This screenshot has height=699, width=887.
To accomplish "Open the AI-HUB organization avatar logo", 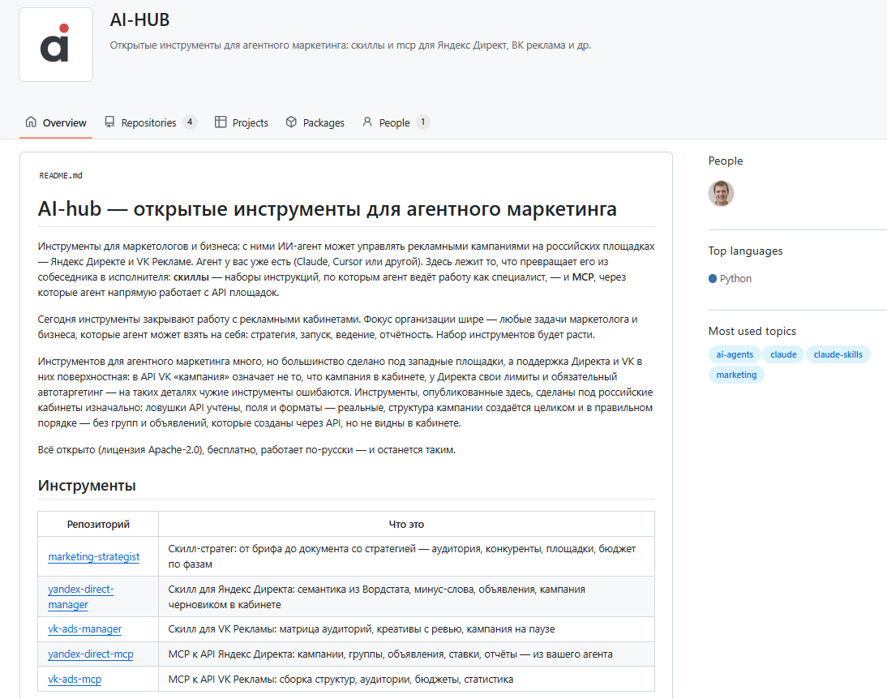I will coord(56,45).
